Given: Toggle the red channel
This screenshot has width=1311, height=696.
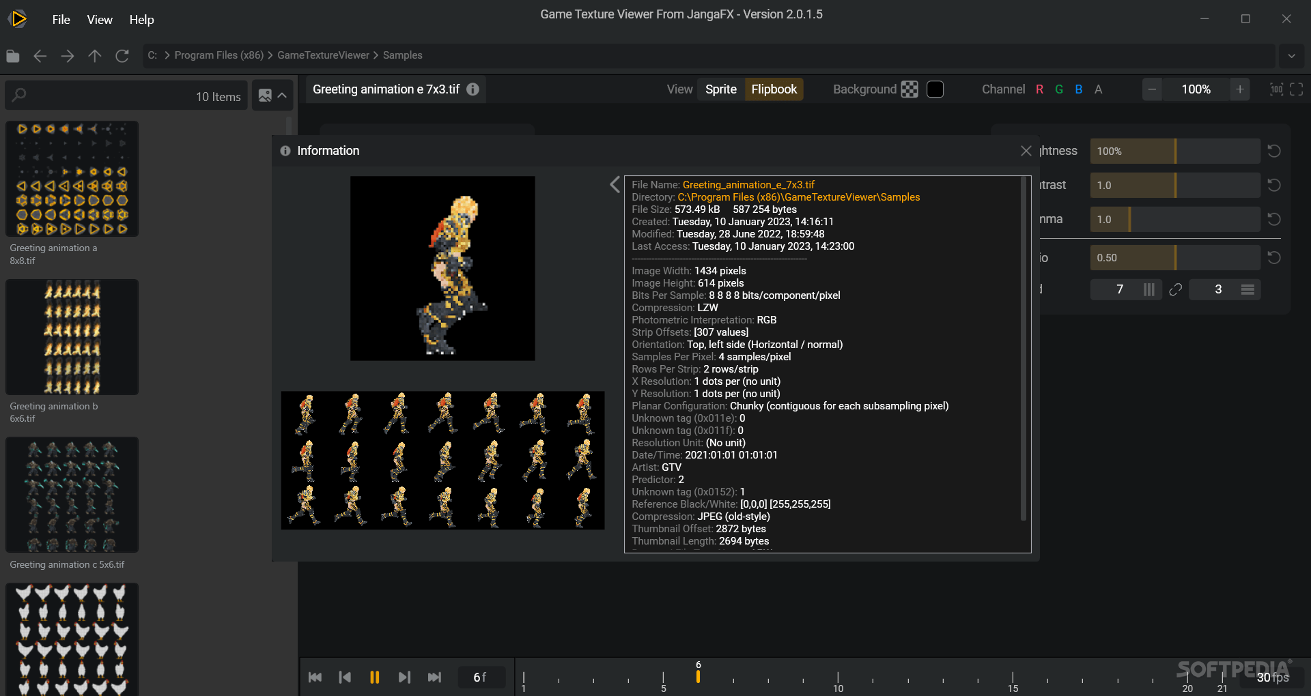Looking at the screenshot, I should pos(1039,89).
